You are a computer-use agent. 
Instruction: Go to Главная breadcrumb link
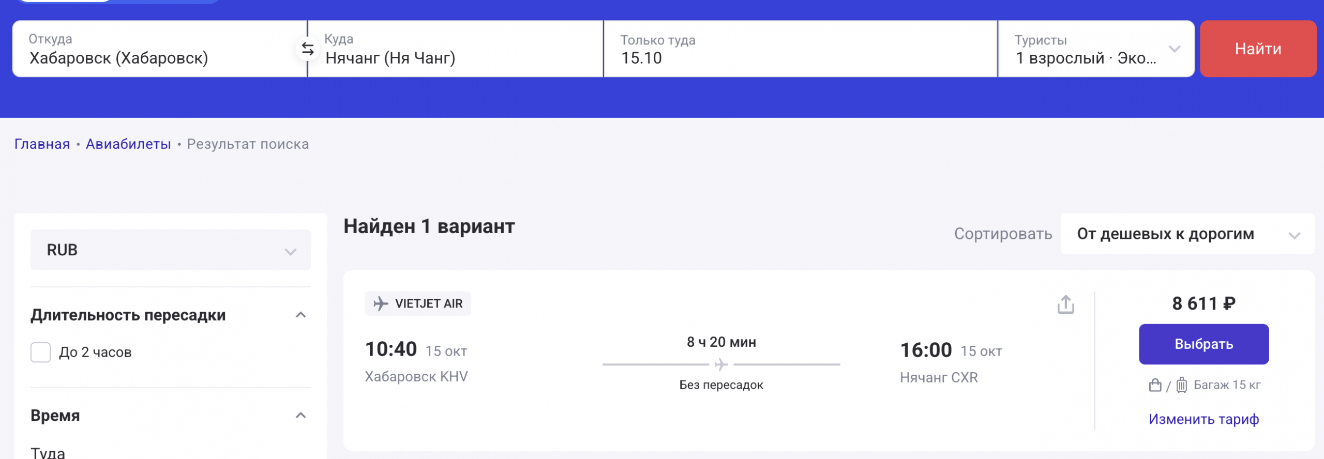coord(42,144)
